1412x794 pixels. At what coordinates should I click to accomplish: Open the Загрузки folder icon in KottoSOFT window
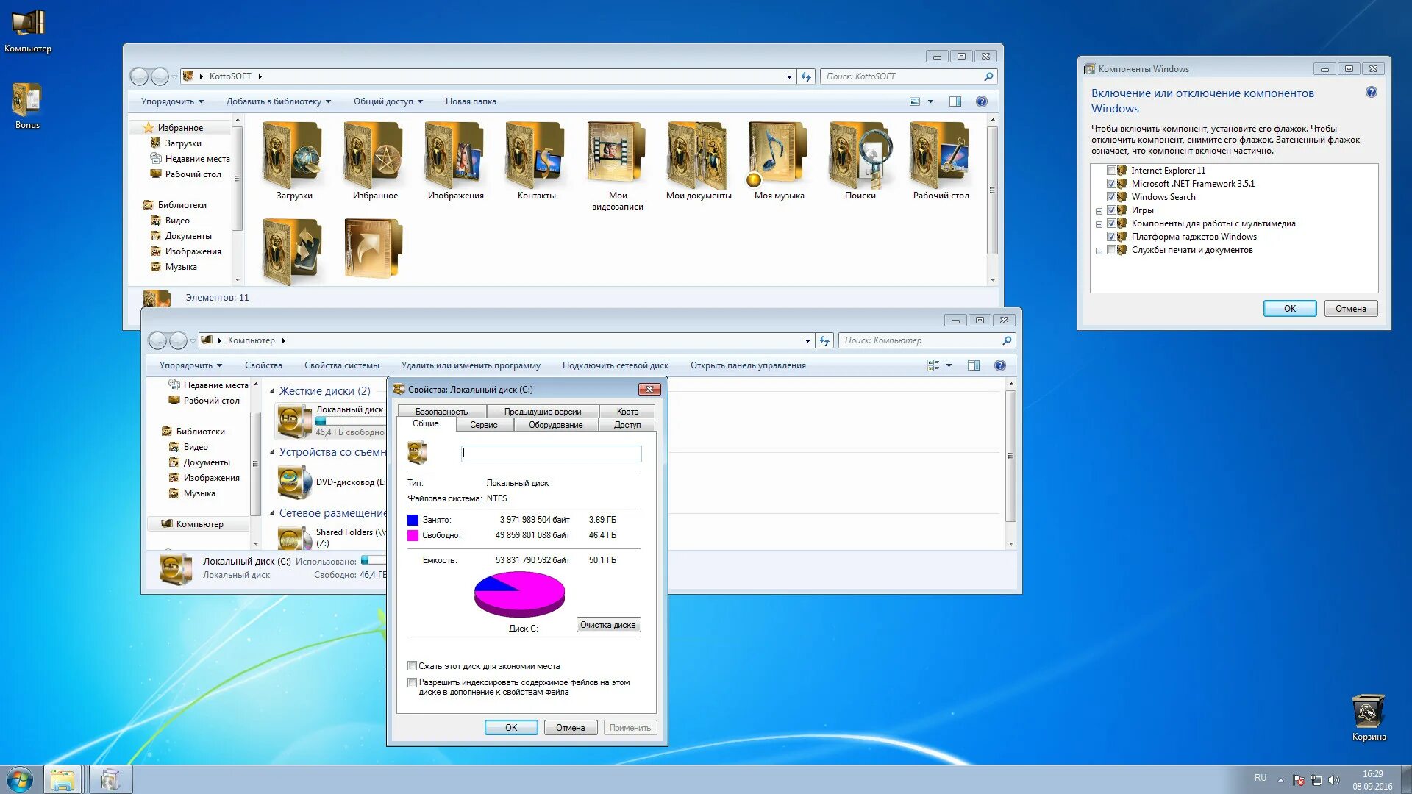294,156
